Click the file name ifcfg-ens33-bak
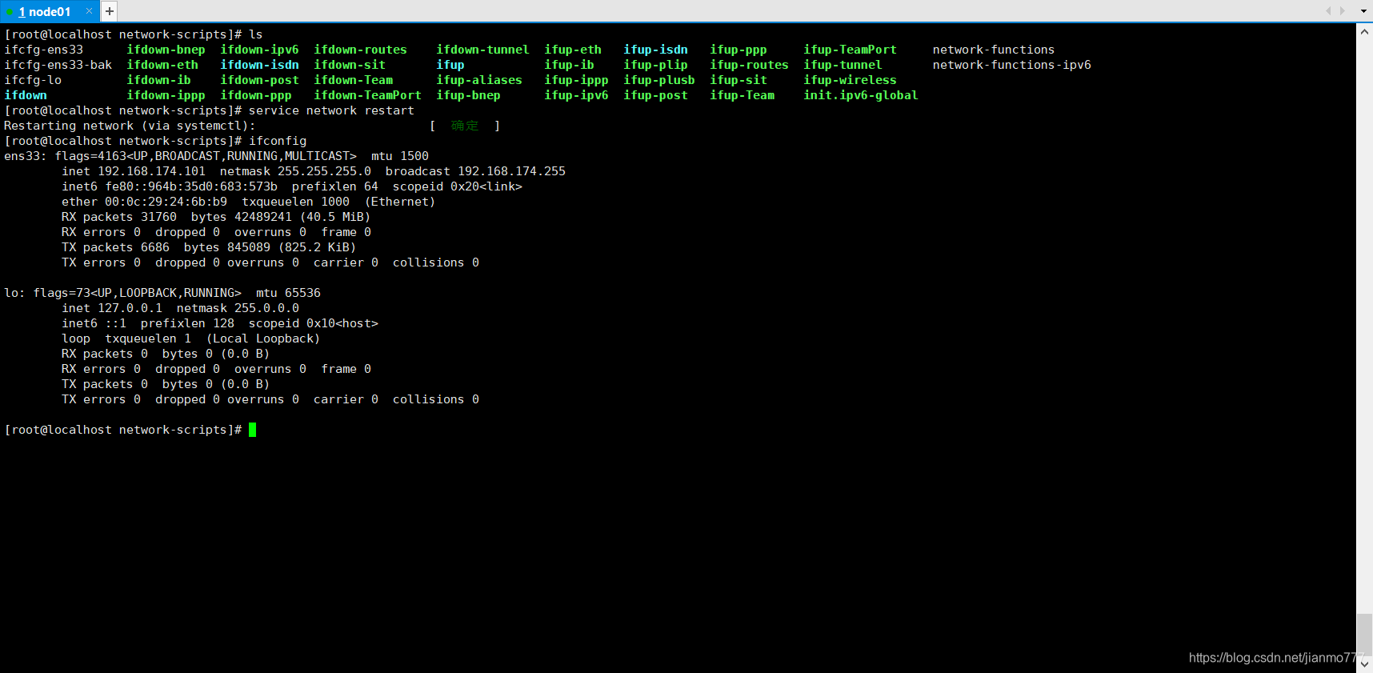 (58, 65)
